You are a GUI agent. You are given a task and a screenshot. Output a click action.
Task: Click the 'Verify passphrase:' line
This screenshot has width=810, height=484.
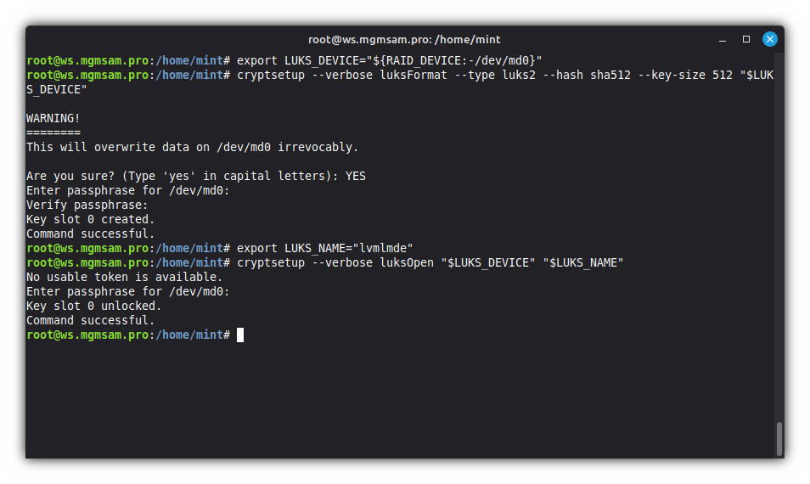coord(87,205)
